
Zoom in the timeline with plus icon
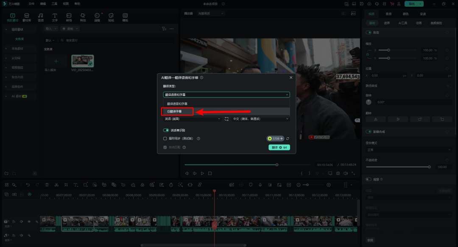click(329, 185)
